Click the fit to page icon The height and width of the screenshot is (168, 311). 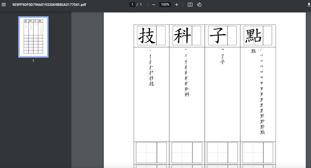190,5
